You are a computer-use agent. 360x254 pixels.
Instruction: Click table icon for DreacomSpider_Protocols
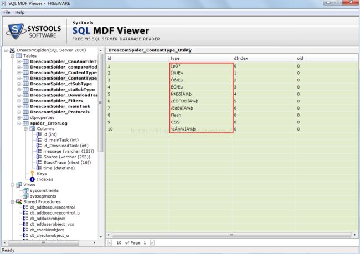pos(25,112)
